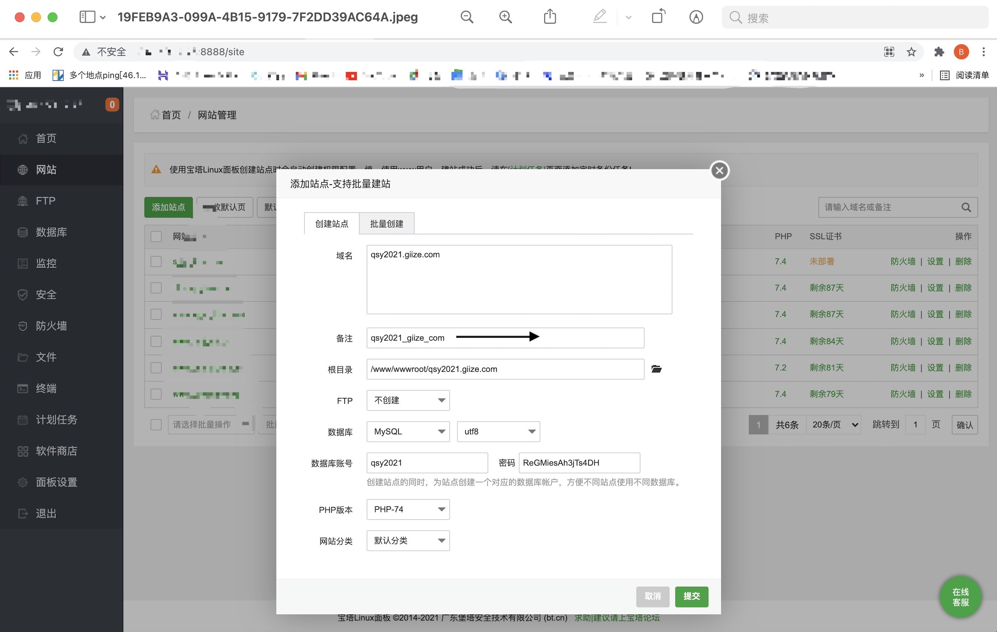Check the box for the 未部署 site row

coord(156,261)
